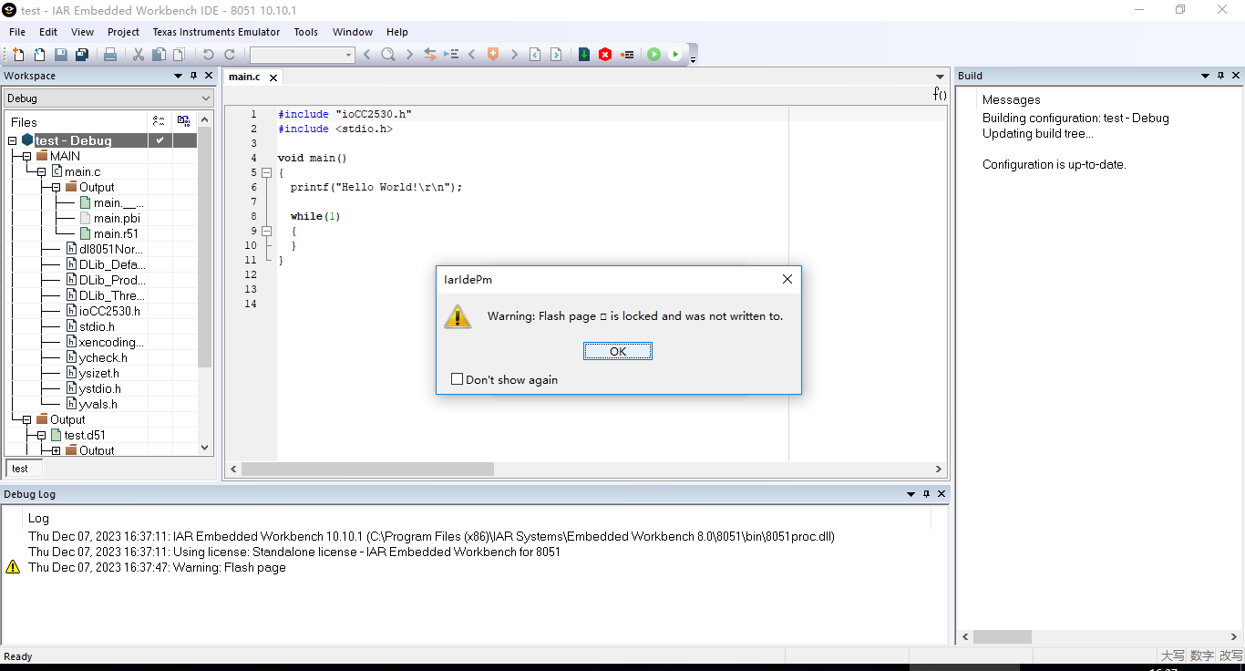Viewport: 1245px width, 671px height.
Task: Select ioCC2530.h in the file tree
Action: coord(109,311)
